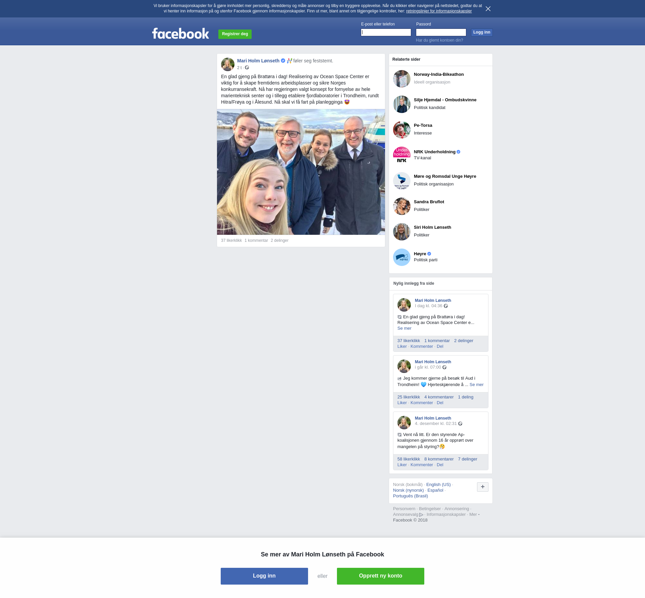Click the feeling emoji icon in post header
This screenshot has height=598, width=645.
point(290,61)
